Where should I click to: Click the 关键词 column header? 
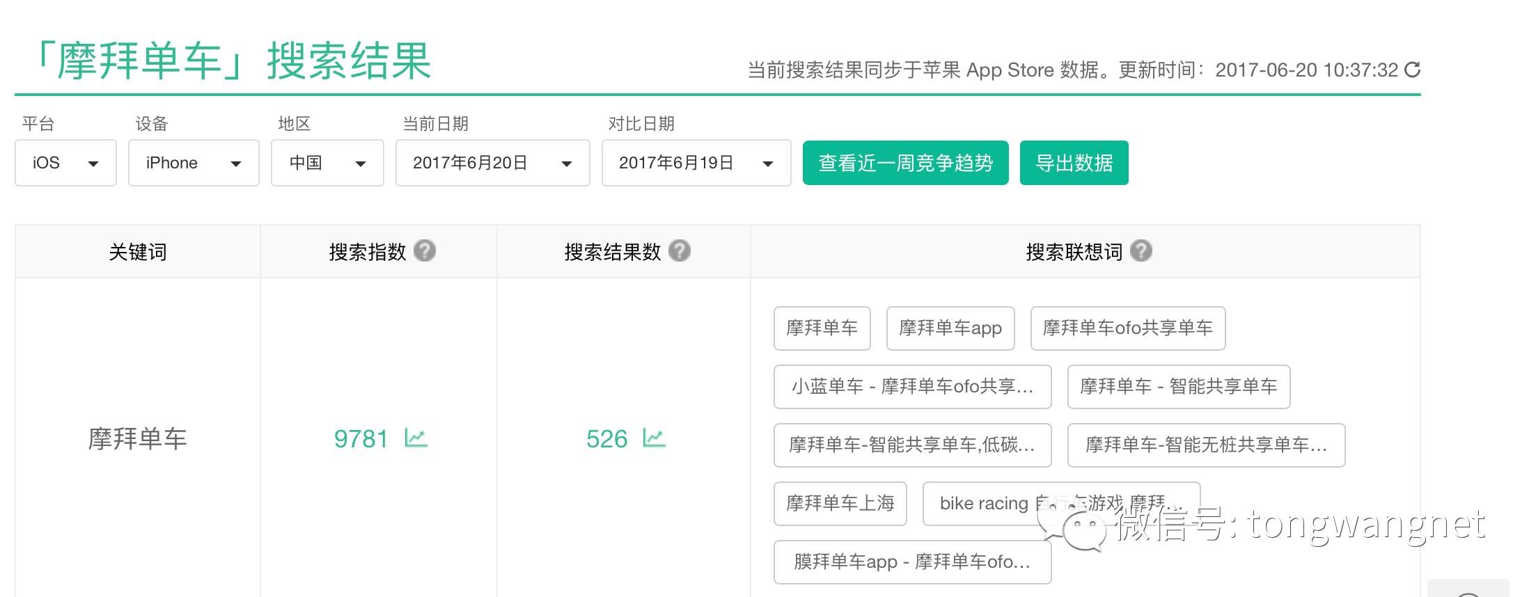(x=138, y=251)
